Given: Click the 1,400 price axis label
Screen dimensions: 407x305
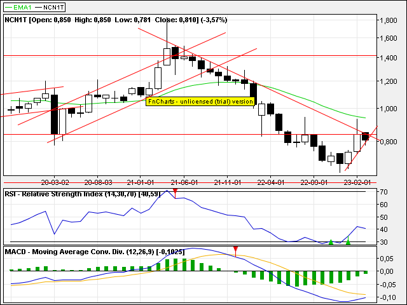Looking at the screenshot, I should click(x=389, y=58).
